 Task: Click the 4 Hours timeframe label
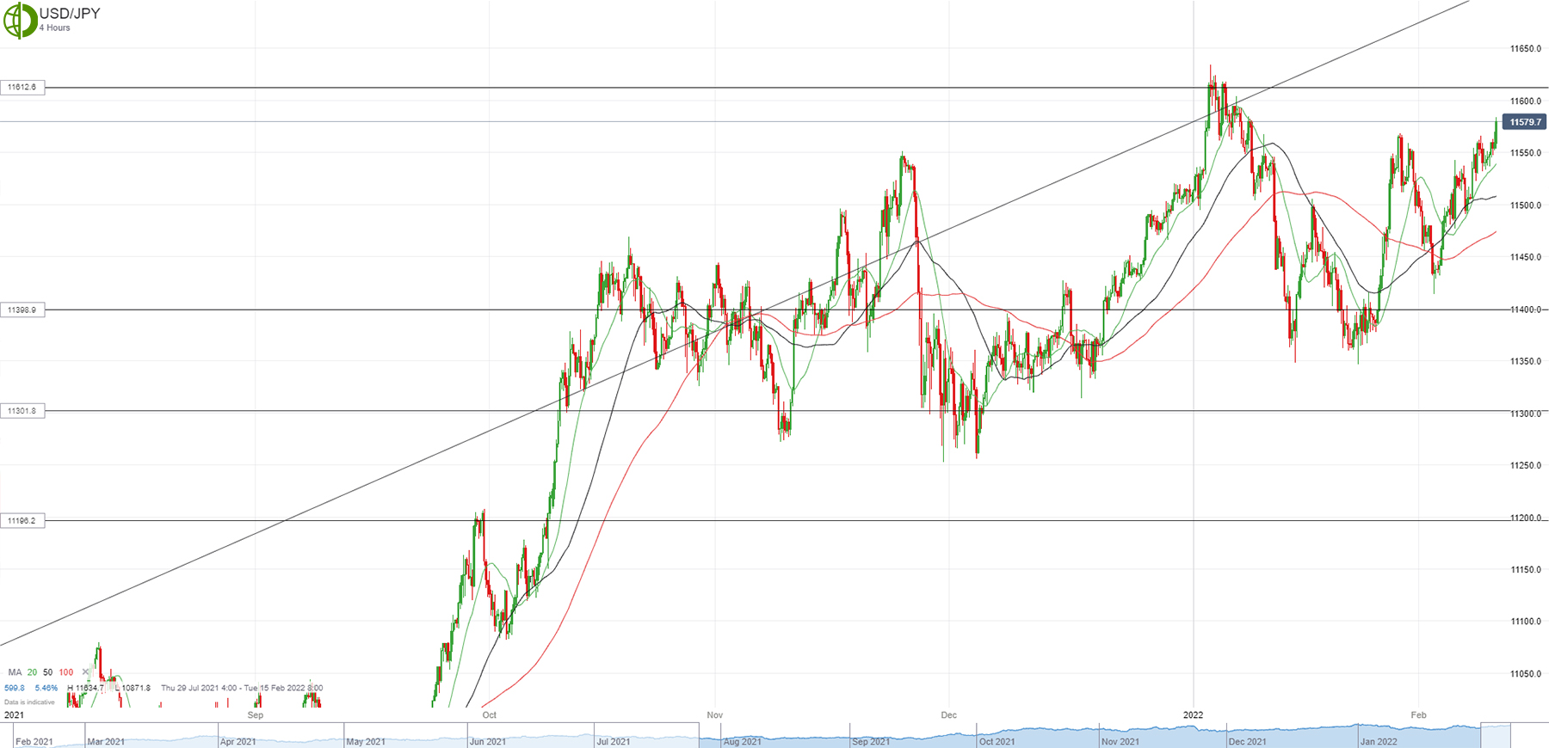(x=54, y=28)
